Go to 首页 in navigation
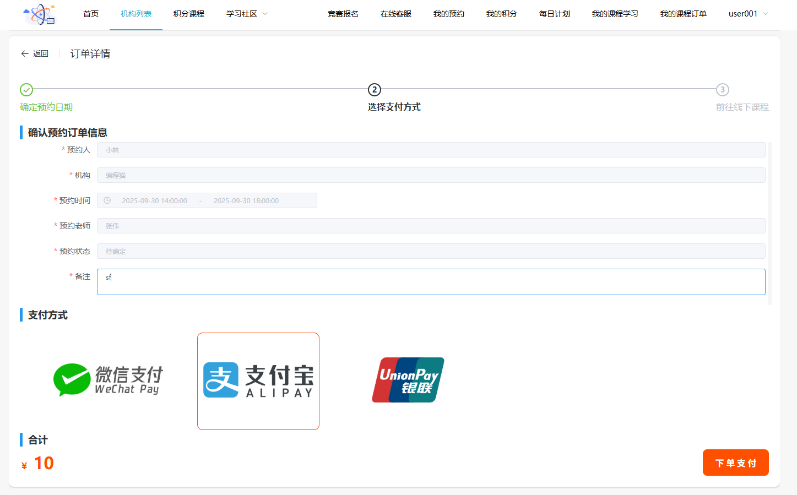This screenshot has height=495, width=797. pyautogui.click(x=91, y=14)
